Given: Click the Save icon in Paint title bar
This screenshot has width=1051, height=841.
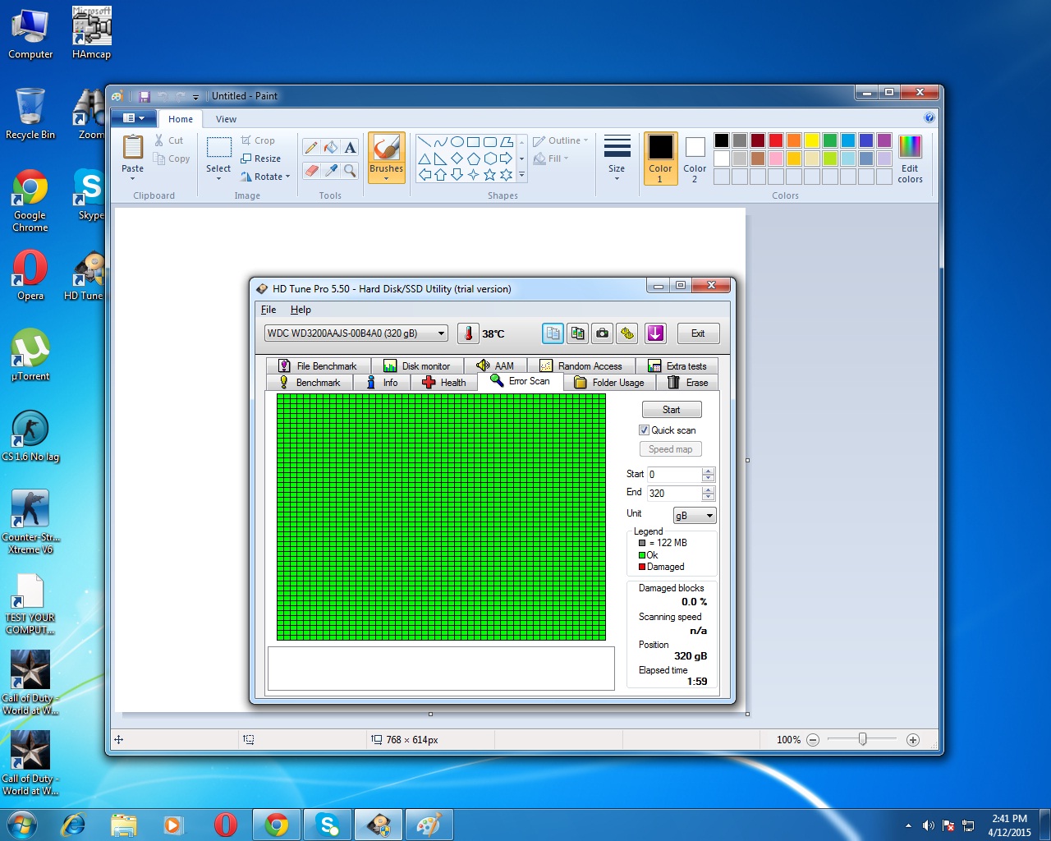Looking at the screenshot, I should [145, 96].
